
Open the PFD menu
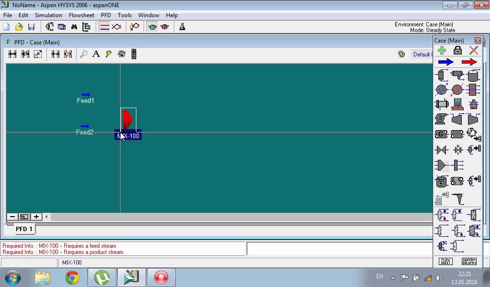pyautogui.click(x=106, y=15)
